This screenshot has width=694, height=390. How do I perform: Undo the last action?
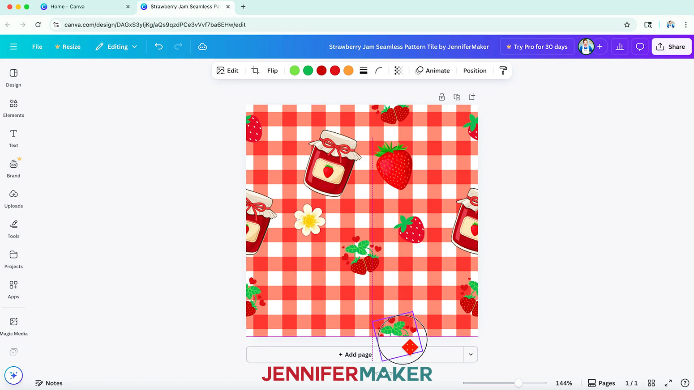point(159,47)
